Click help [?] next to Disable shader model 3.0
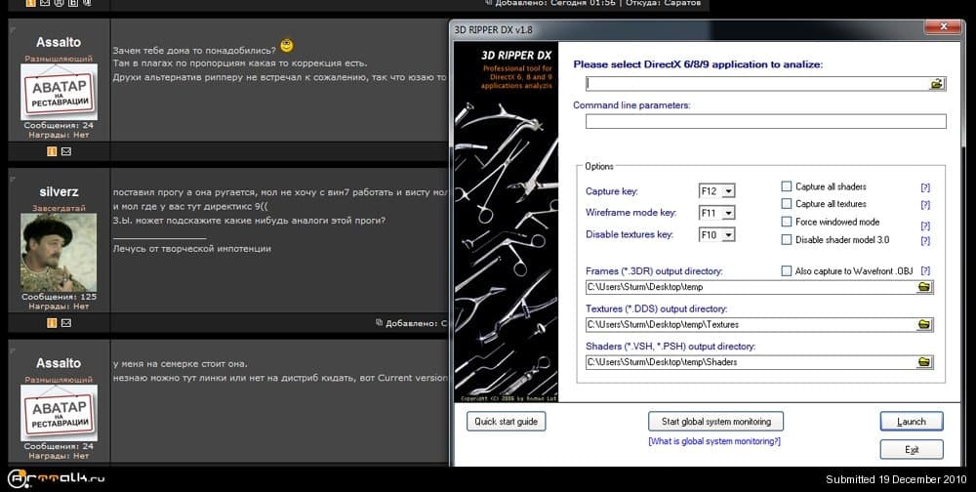 coord(925,241)
